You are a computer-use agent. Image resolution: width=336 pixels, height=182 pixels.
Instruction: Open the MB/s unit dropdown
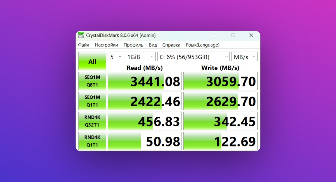point(245,57)
